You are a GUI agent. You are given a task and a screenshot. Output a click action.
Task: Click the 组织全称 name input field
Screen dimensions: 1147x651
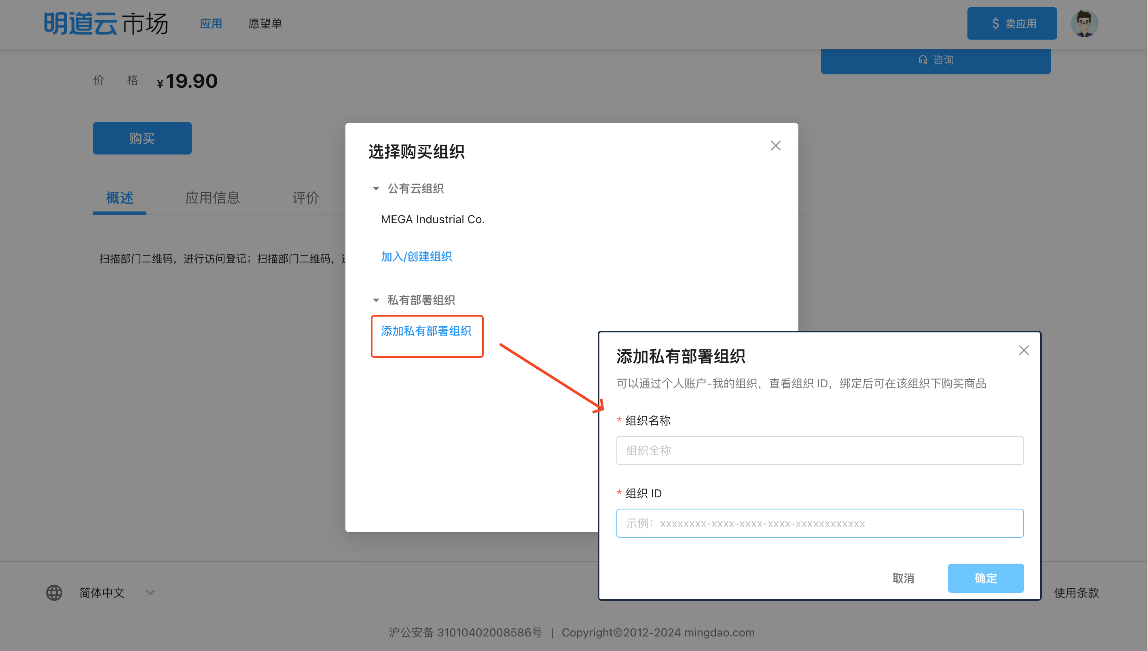(x=819, y=450)
